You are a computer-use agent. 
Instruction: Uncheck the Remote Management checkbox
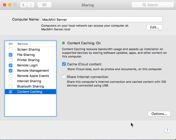[11, 71]
